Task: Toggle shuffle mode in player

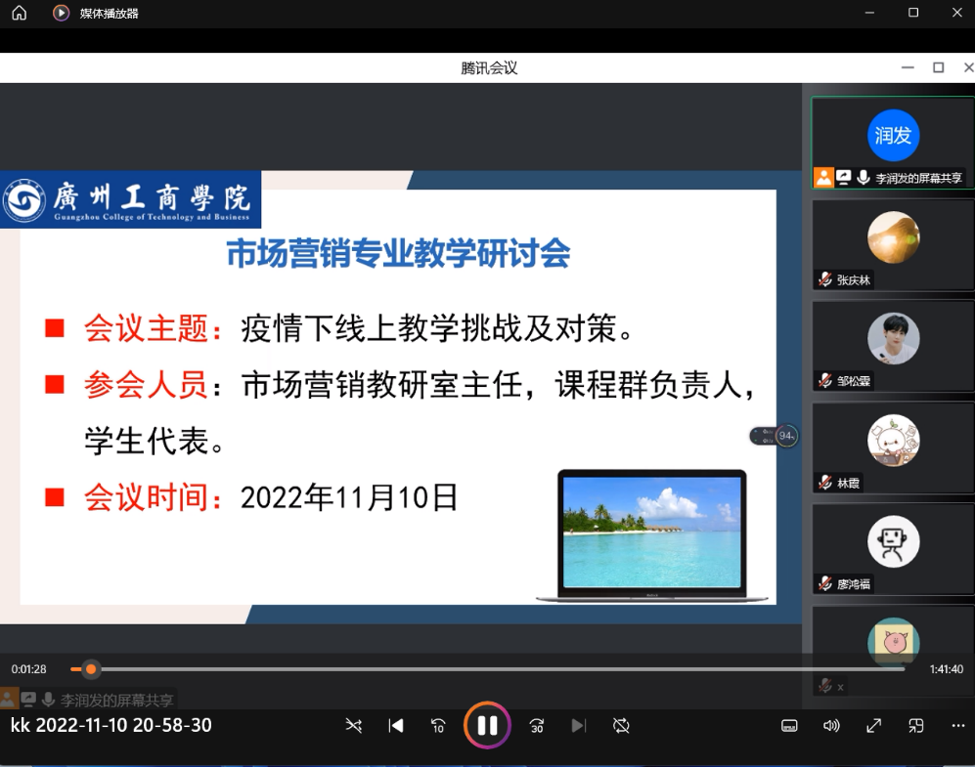Action: (x=354, y=725)
